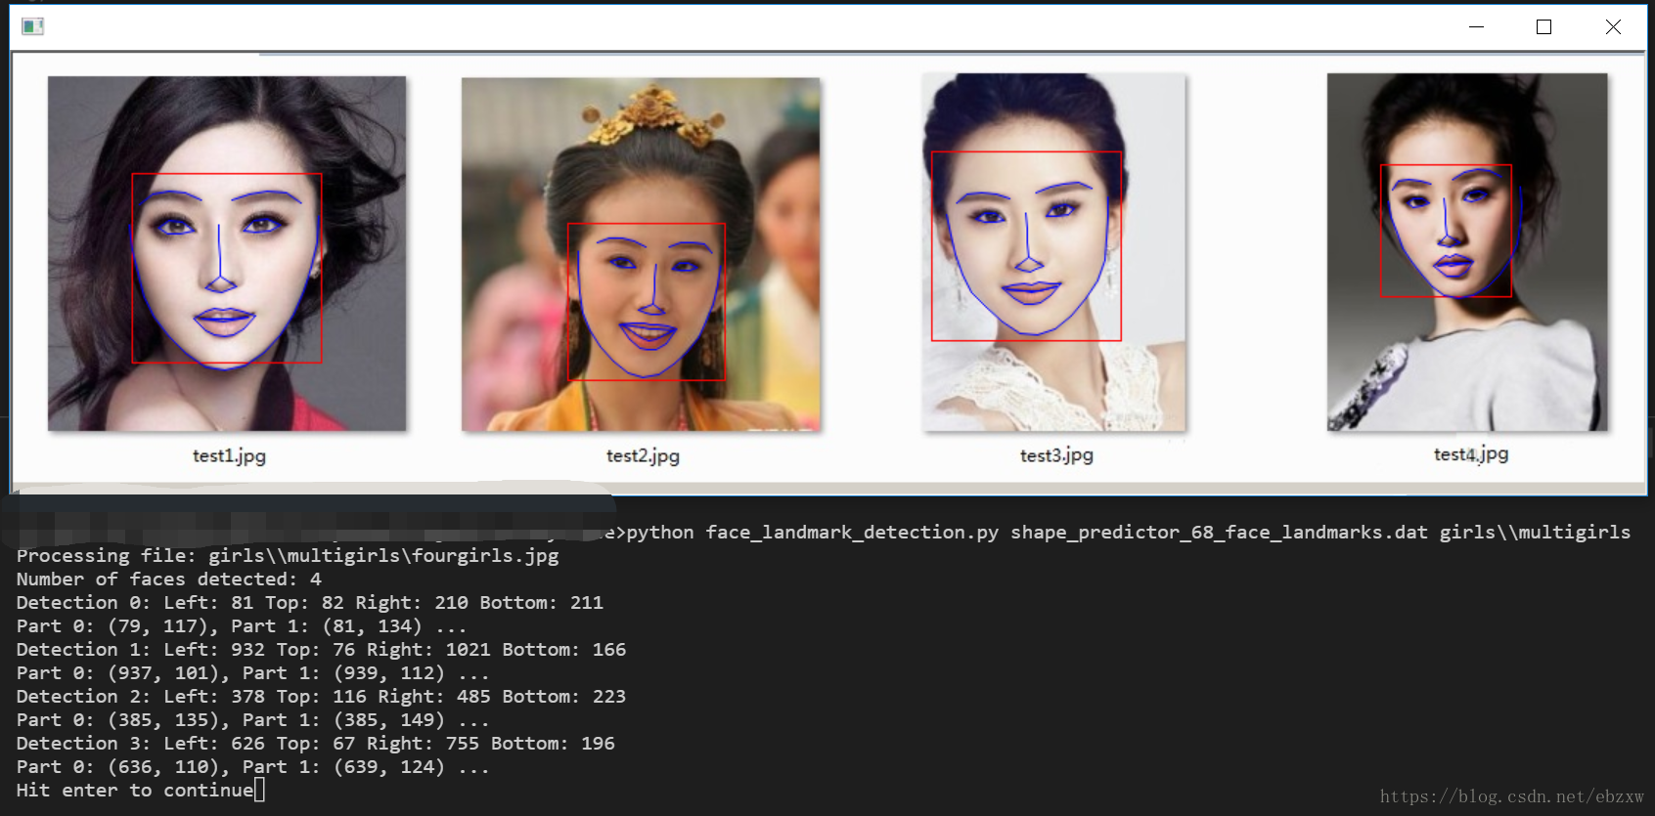Minimize the image display window
1655x816 pixels.
click(x=1476, y=27)
